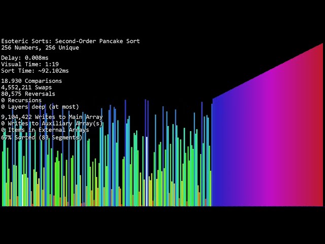Viewport: 325px width, 244px height.
Task: Select the '256 Numbers, 256 Unique' text
Action: (40, 47)
